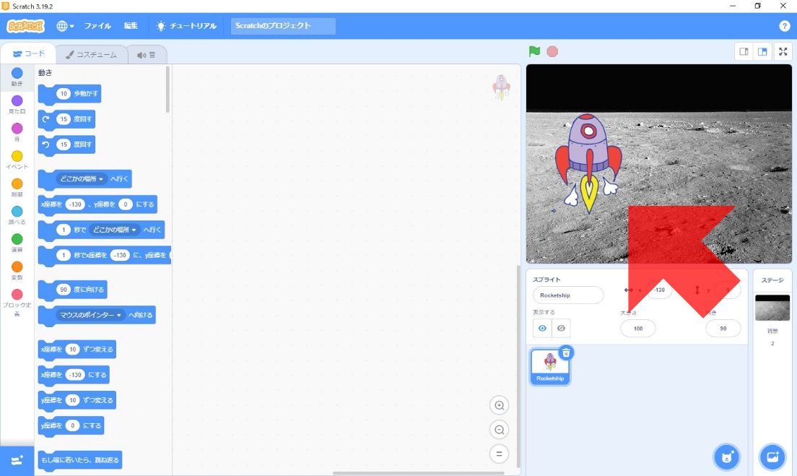Switch to the コスチューム tab
The width and height of the screenshot is (797, 476).
pos(91,54)
